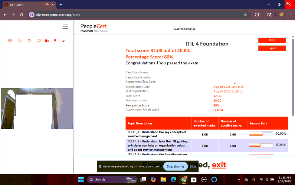Click the raise hand icon
Viewport: 295px width, 185px height.
(29, 41)
